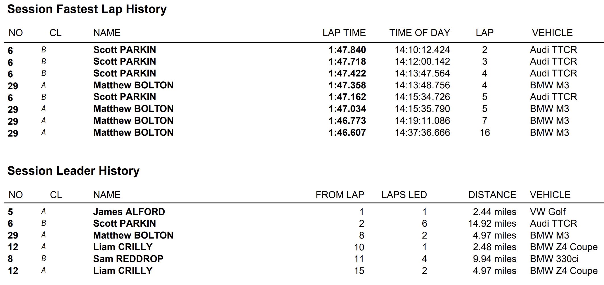This screenshot has height=285, width=604.
Task: Click the lap time 1:47.840
Action: [x=347, y=50]
